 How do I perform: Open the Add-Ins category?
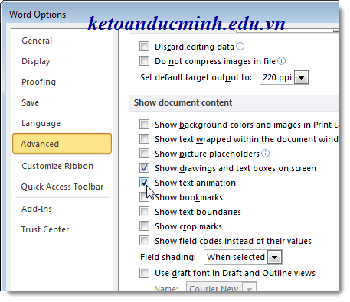(x=37, y=209)
